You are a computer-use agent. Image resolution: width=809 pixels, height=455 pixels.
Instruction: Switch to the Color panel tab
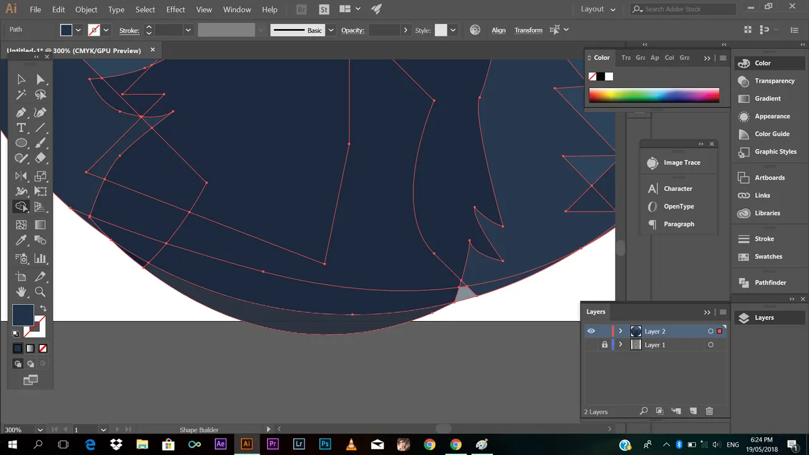pos(602,58)
